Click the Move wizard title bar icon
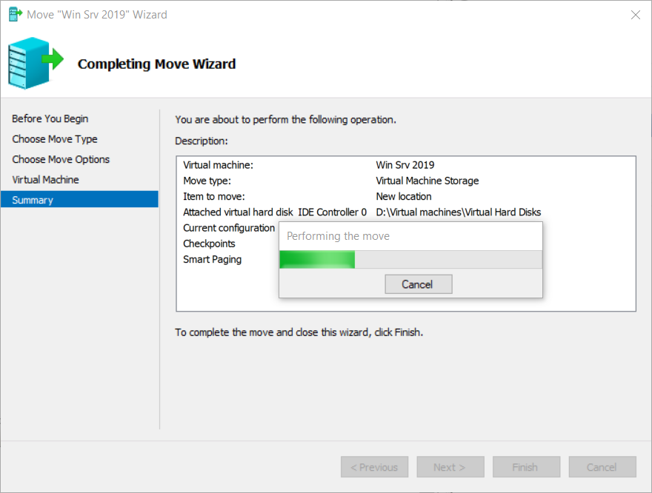Image resolution: width=652 pixels, height=493 pixels. [x=14, y=14]
